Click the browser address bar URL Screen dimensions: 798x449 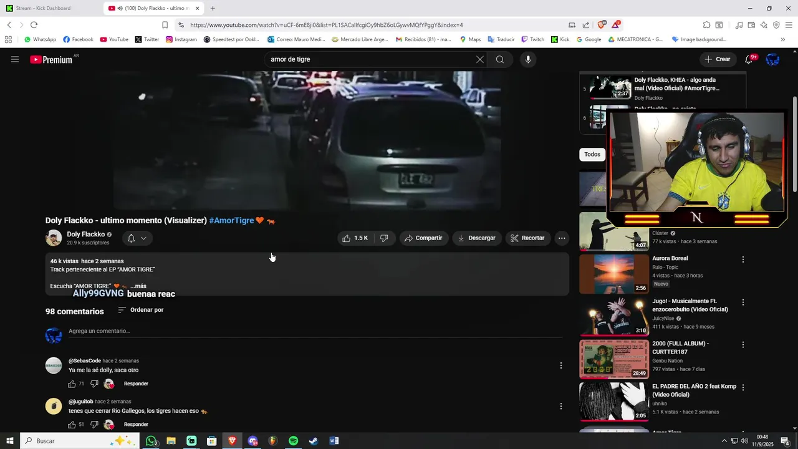pos(327,25)
